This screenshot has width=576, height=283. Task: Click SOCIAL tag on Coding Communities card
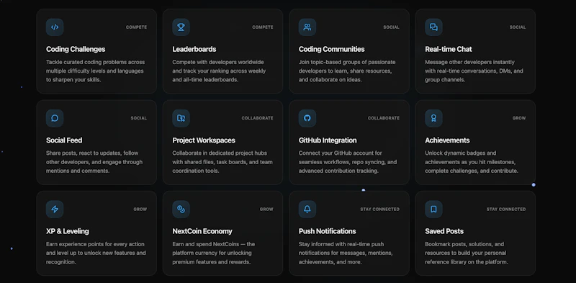tap(391, 27)
